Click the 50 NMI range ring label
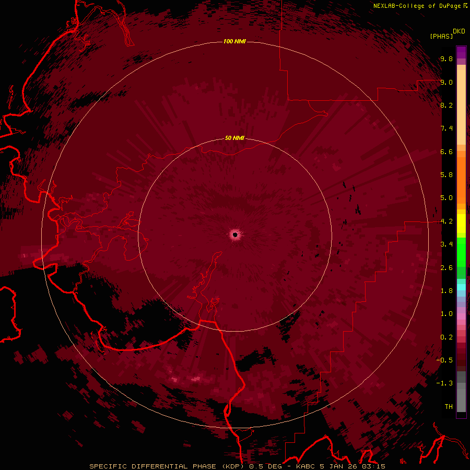Viewport: 470px width, 470px height. tap(234, 138)
